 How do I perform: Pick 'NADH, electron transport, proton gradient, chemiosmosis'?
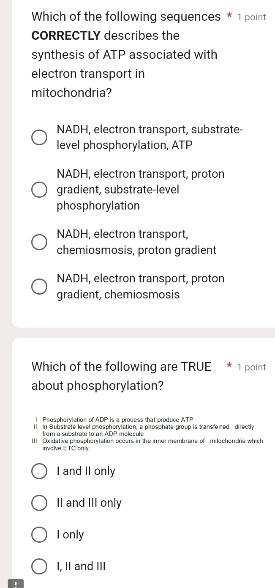pyautogui.click(x=39, y=286)
